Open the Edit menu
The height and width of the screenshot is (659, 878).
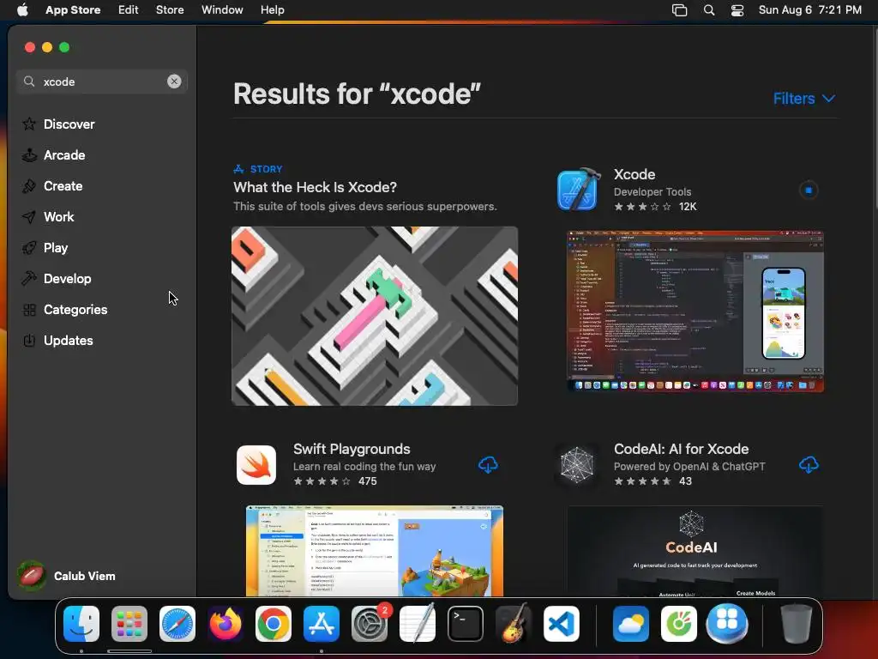129,10
